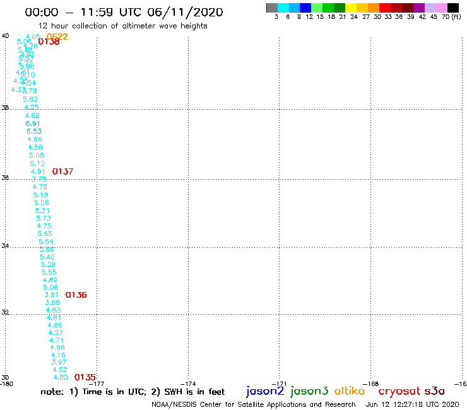Click the 3.97 wave height value

[x=59, y=362]
